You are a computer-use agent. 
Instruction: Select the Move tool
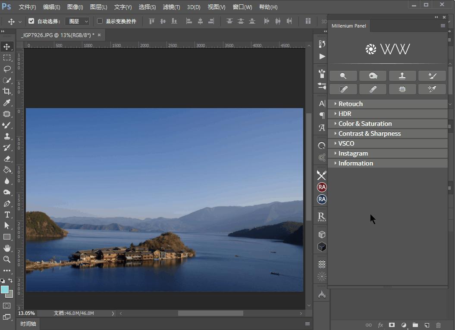point(6,46)
